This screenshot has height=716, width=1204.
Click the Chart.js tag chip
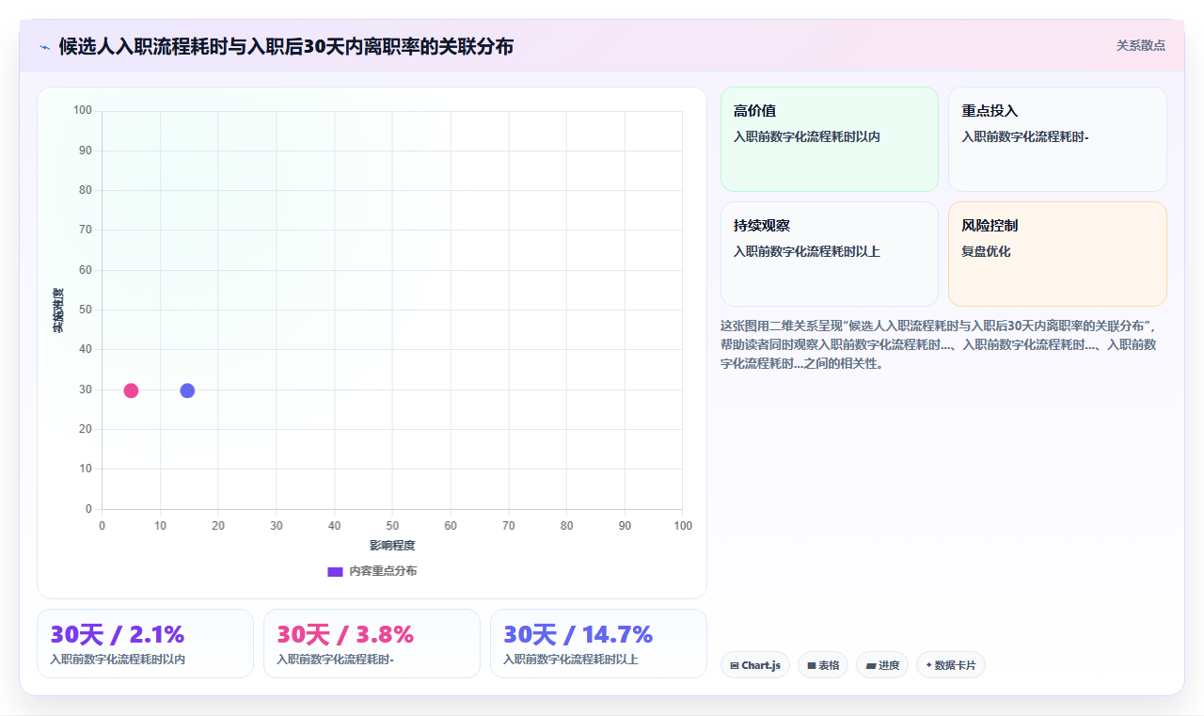tap(755, 665)
